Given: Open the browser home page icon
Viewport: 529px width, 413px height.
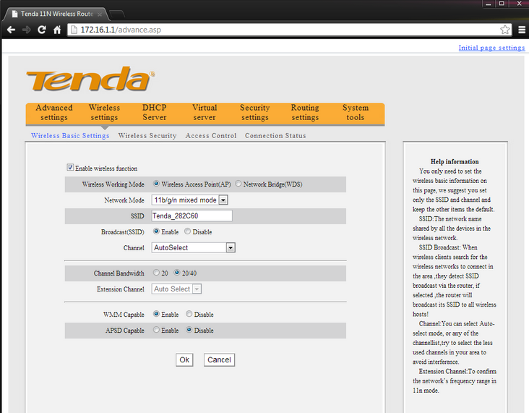Looking at the screenshot, I should (57, 30).
